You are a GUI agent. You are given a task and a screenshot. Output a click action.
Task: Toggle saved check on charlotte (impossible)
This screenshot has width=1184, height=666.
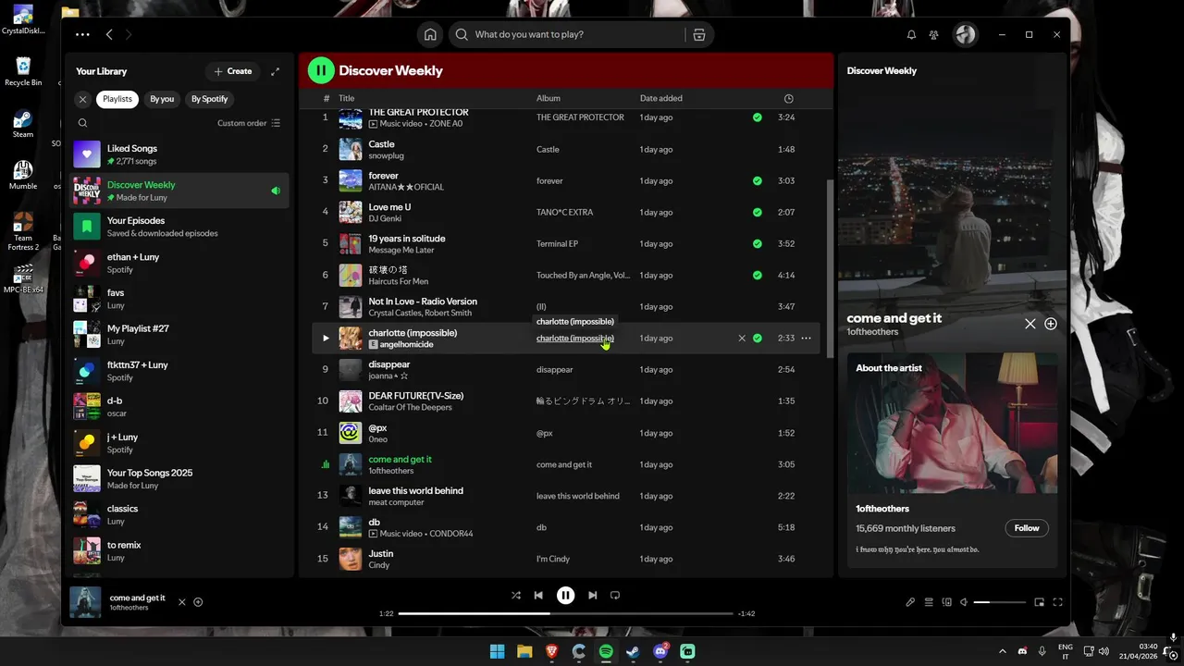tap(758, 339)
